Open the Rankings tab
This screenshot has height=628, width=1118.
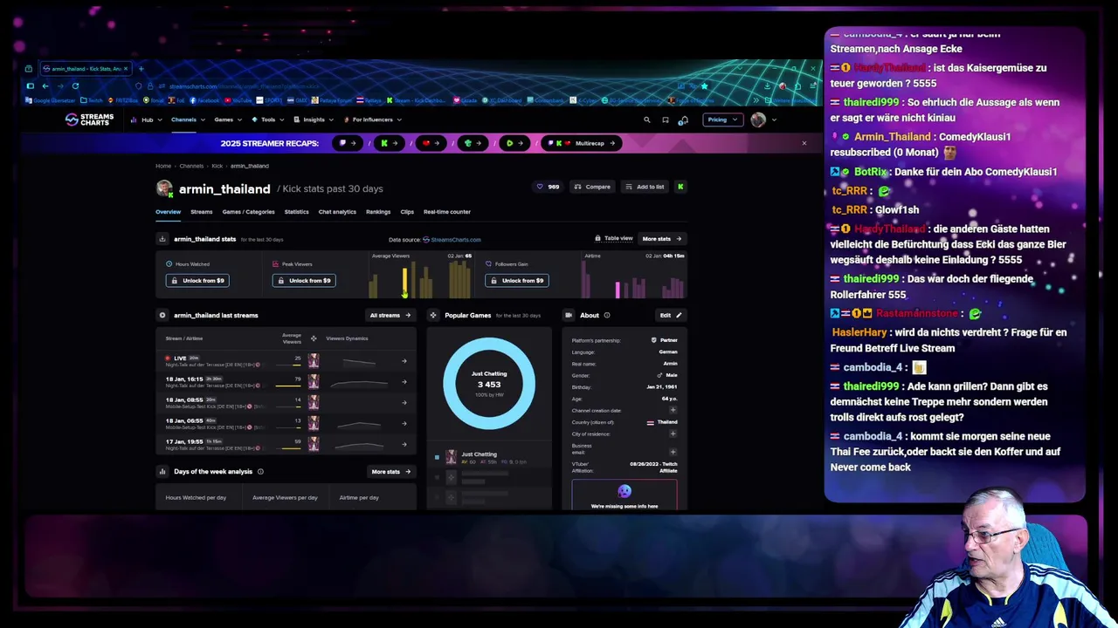378,211
